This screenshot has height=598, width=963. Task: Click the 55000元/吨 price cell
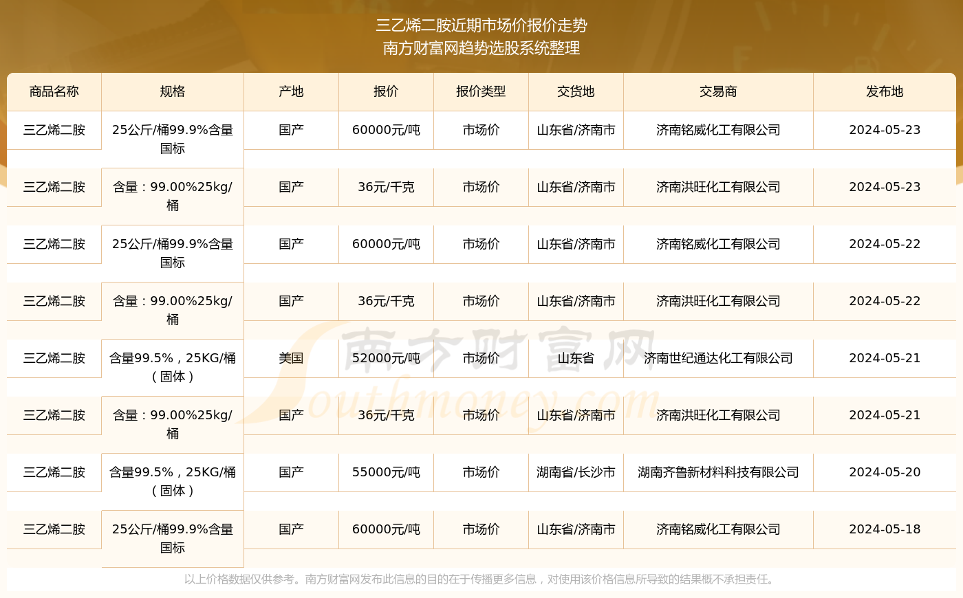point(386,472)
